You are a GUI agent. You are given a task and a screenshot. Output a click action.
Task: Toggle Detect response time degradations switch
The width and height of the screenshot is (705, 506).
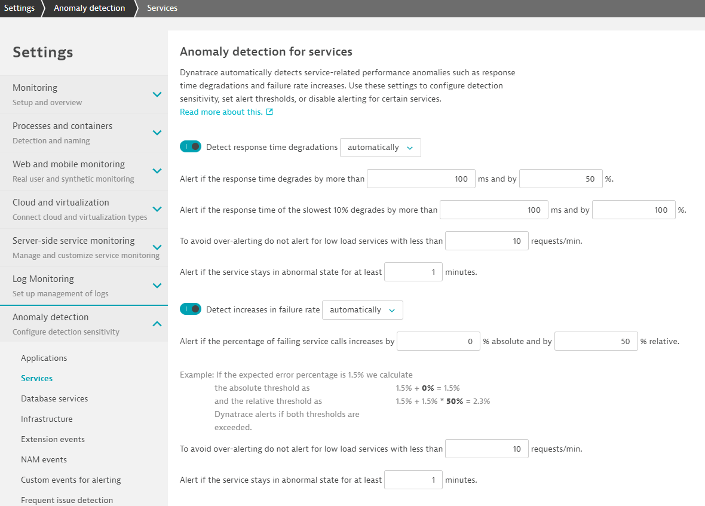pyautogui.click(x=190, y=147)
